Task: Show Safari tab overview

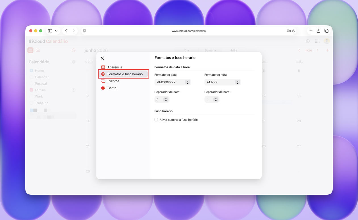Action: click(326, 31)
